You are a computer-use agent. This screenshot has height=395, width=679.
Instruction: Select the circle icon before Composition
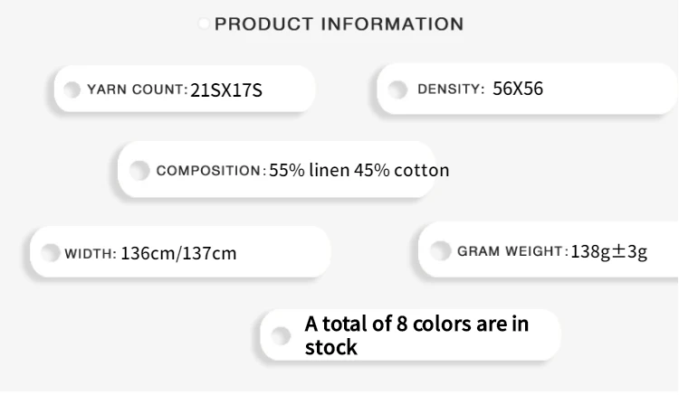[x=139, y=170]
